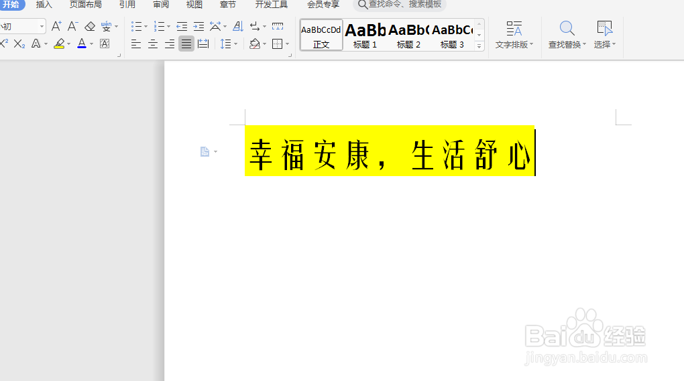Viewport: 684px width, 381px height.
Task: Expand Chinese layout dropdown arrow
Action: point(225,27)
